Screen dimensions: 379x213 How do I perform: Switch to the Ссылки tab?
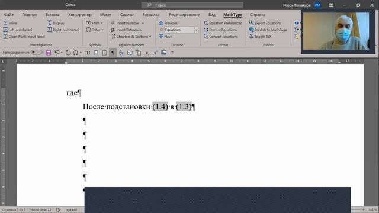pos(127,15)
